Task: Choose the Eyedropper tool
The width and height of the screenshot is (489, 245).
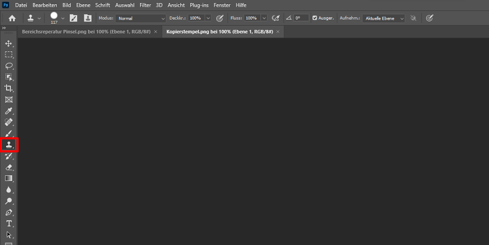Action: [x=9, y=111]
